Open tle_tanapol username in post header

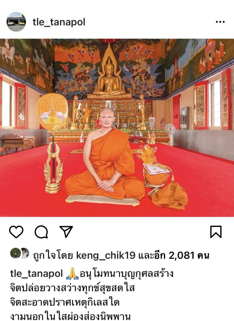(59, 22)
